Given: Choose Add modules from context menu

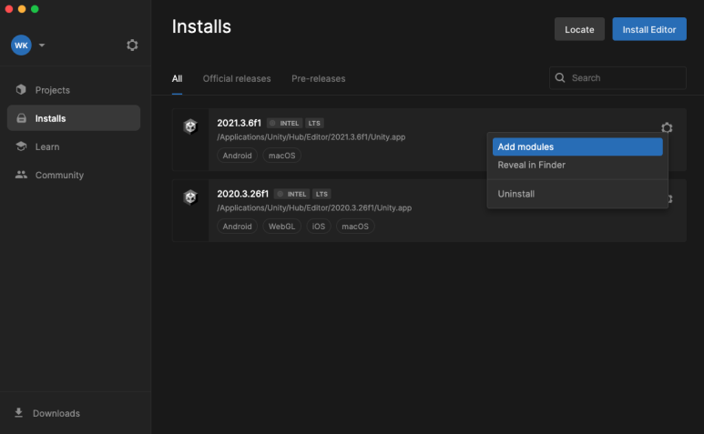Looking at the screenshot, I should pyautogui.click(x=577, y=147).
